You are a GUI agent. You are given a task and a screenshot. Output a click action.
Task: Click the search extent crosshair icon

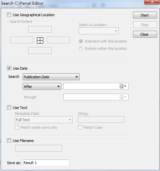click(40, 40)
